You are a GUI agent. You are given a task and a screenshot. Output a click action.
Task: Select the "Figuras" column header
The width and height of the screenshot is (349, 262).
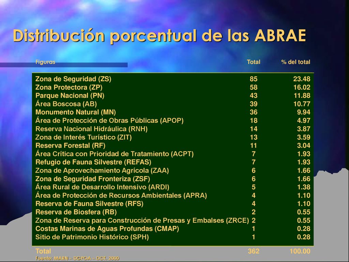[x=45, y=62]
